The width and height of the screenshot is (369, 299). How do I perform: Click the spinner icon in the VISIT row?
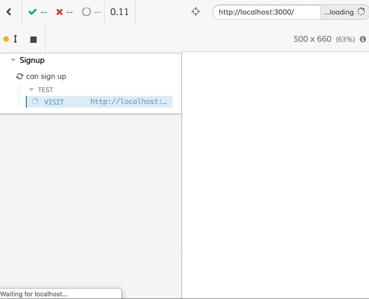pyautogui.click(x=35, y=102)
